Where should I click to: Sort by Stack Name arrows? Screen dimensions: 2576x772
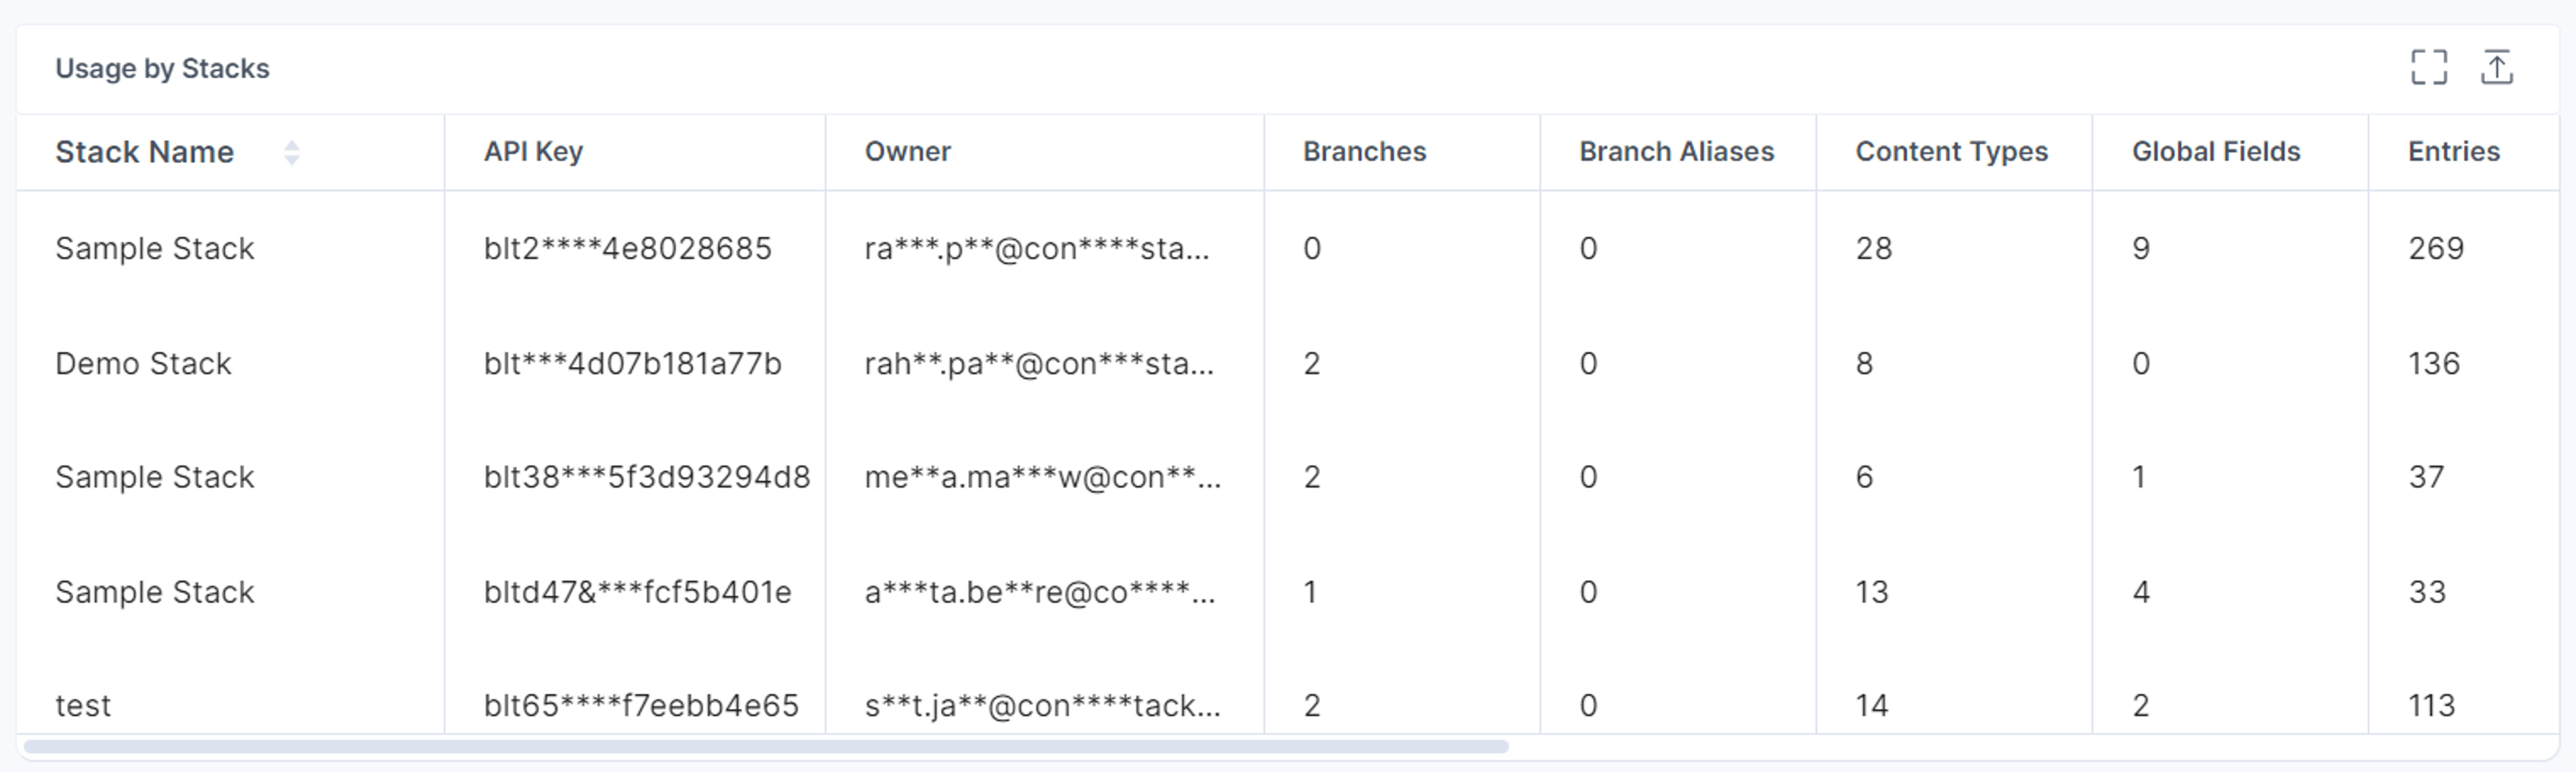291,152
